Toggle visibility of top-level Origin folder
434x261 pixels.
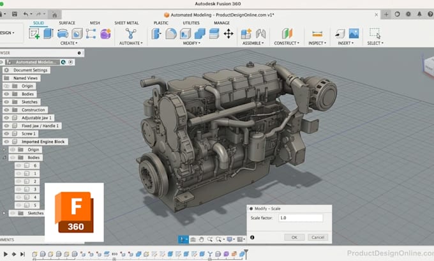pyautogui.click(x=6, y=86)
